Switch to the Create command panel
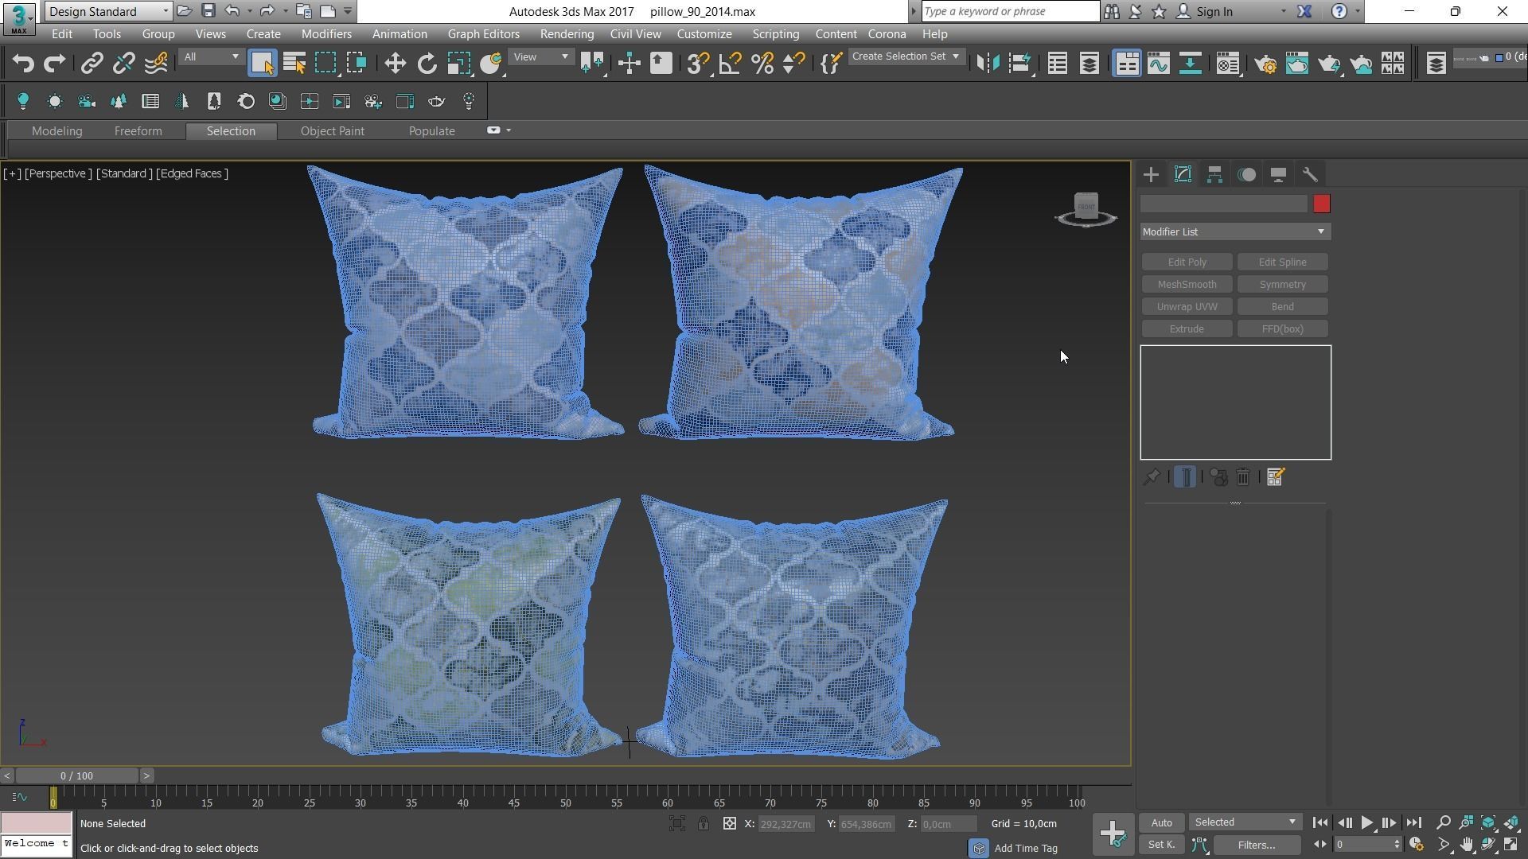 point(1151,175)
